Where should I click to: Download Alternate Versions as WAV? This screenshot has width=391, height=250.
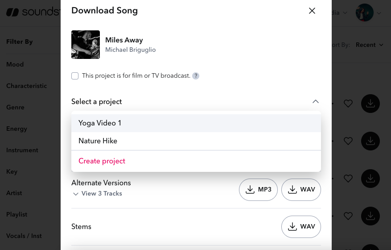click(x=301, y=190)
